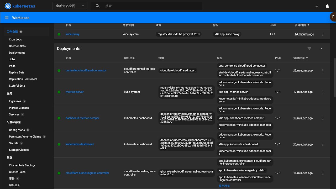Open the hamburger navigation menu
Screen dimensions: 336x189
pos(7,18)
